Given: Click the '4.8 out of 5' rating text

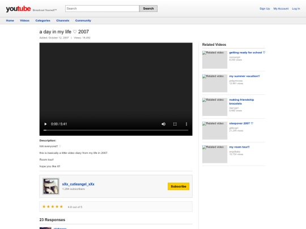Looking at the screenshot, I should click(75, 207).
